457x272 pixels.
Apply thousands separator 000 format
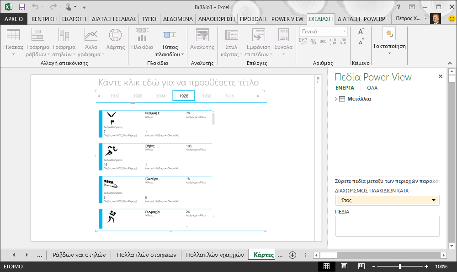[323, 42]
